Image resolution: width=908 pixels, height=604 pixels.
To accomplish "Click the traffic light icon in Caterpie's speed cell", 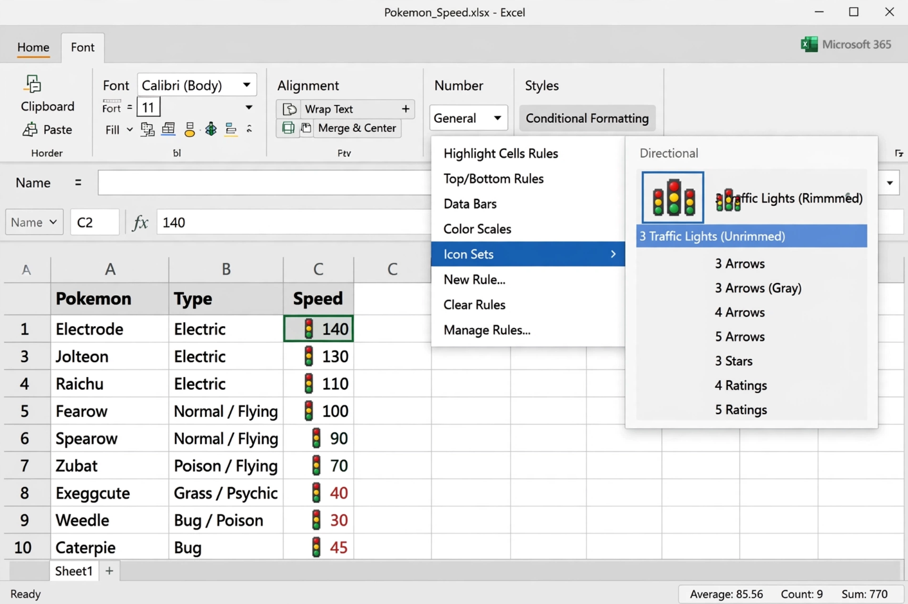I will (x=316, y=547).
